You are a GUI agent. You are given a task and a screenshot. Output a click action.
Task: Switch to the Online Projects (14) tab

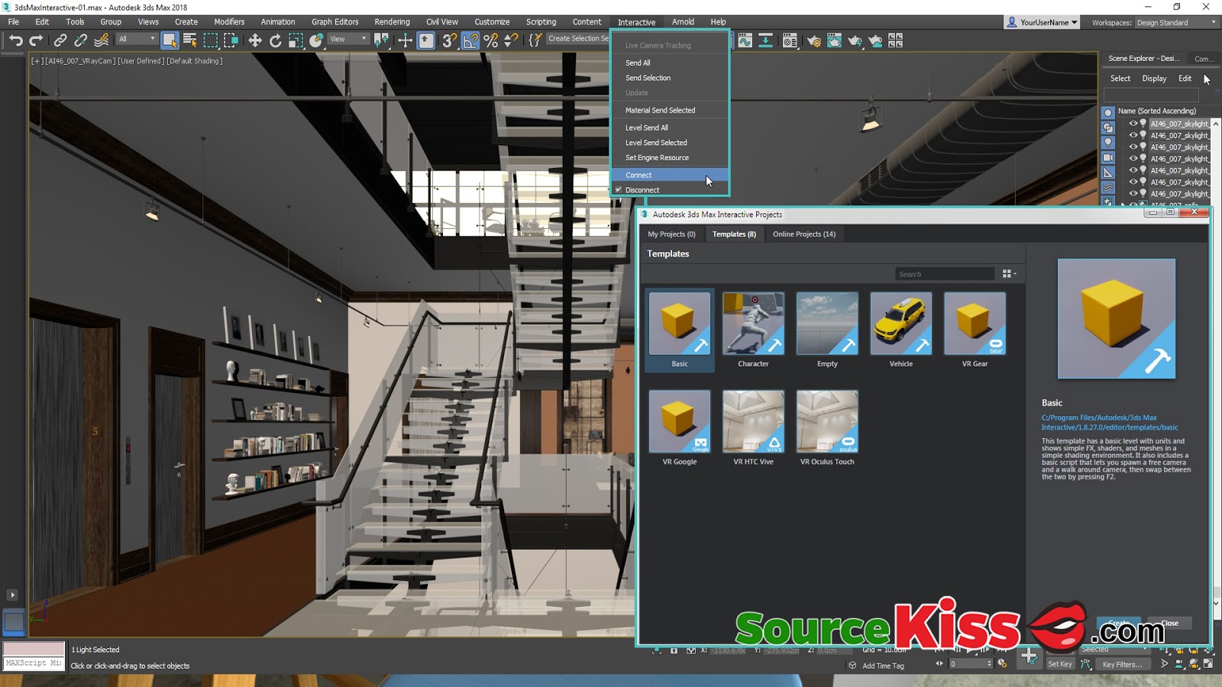point(803,234)
